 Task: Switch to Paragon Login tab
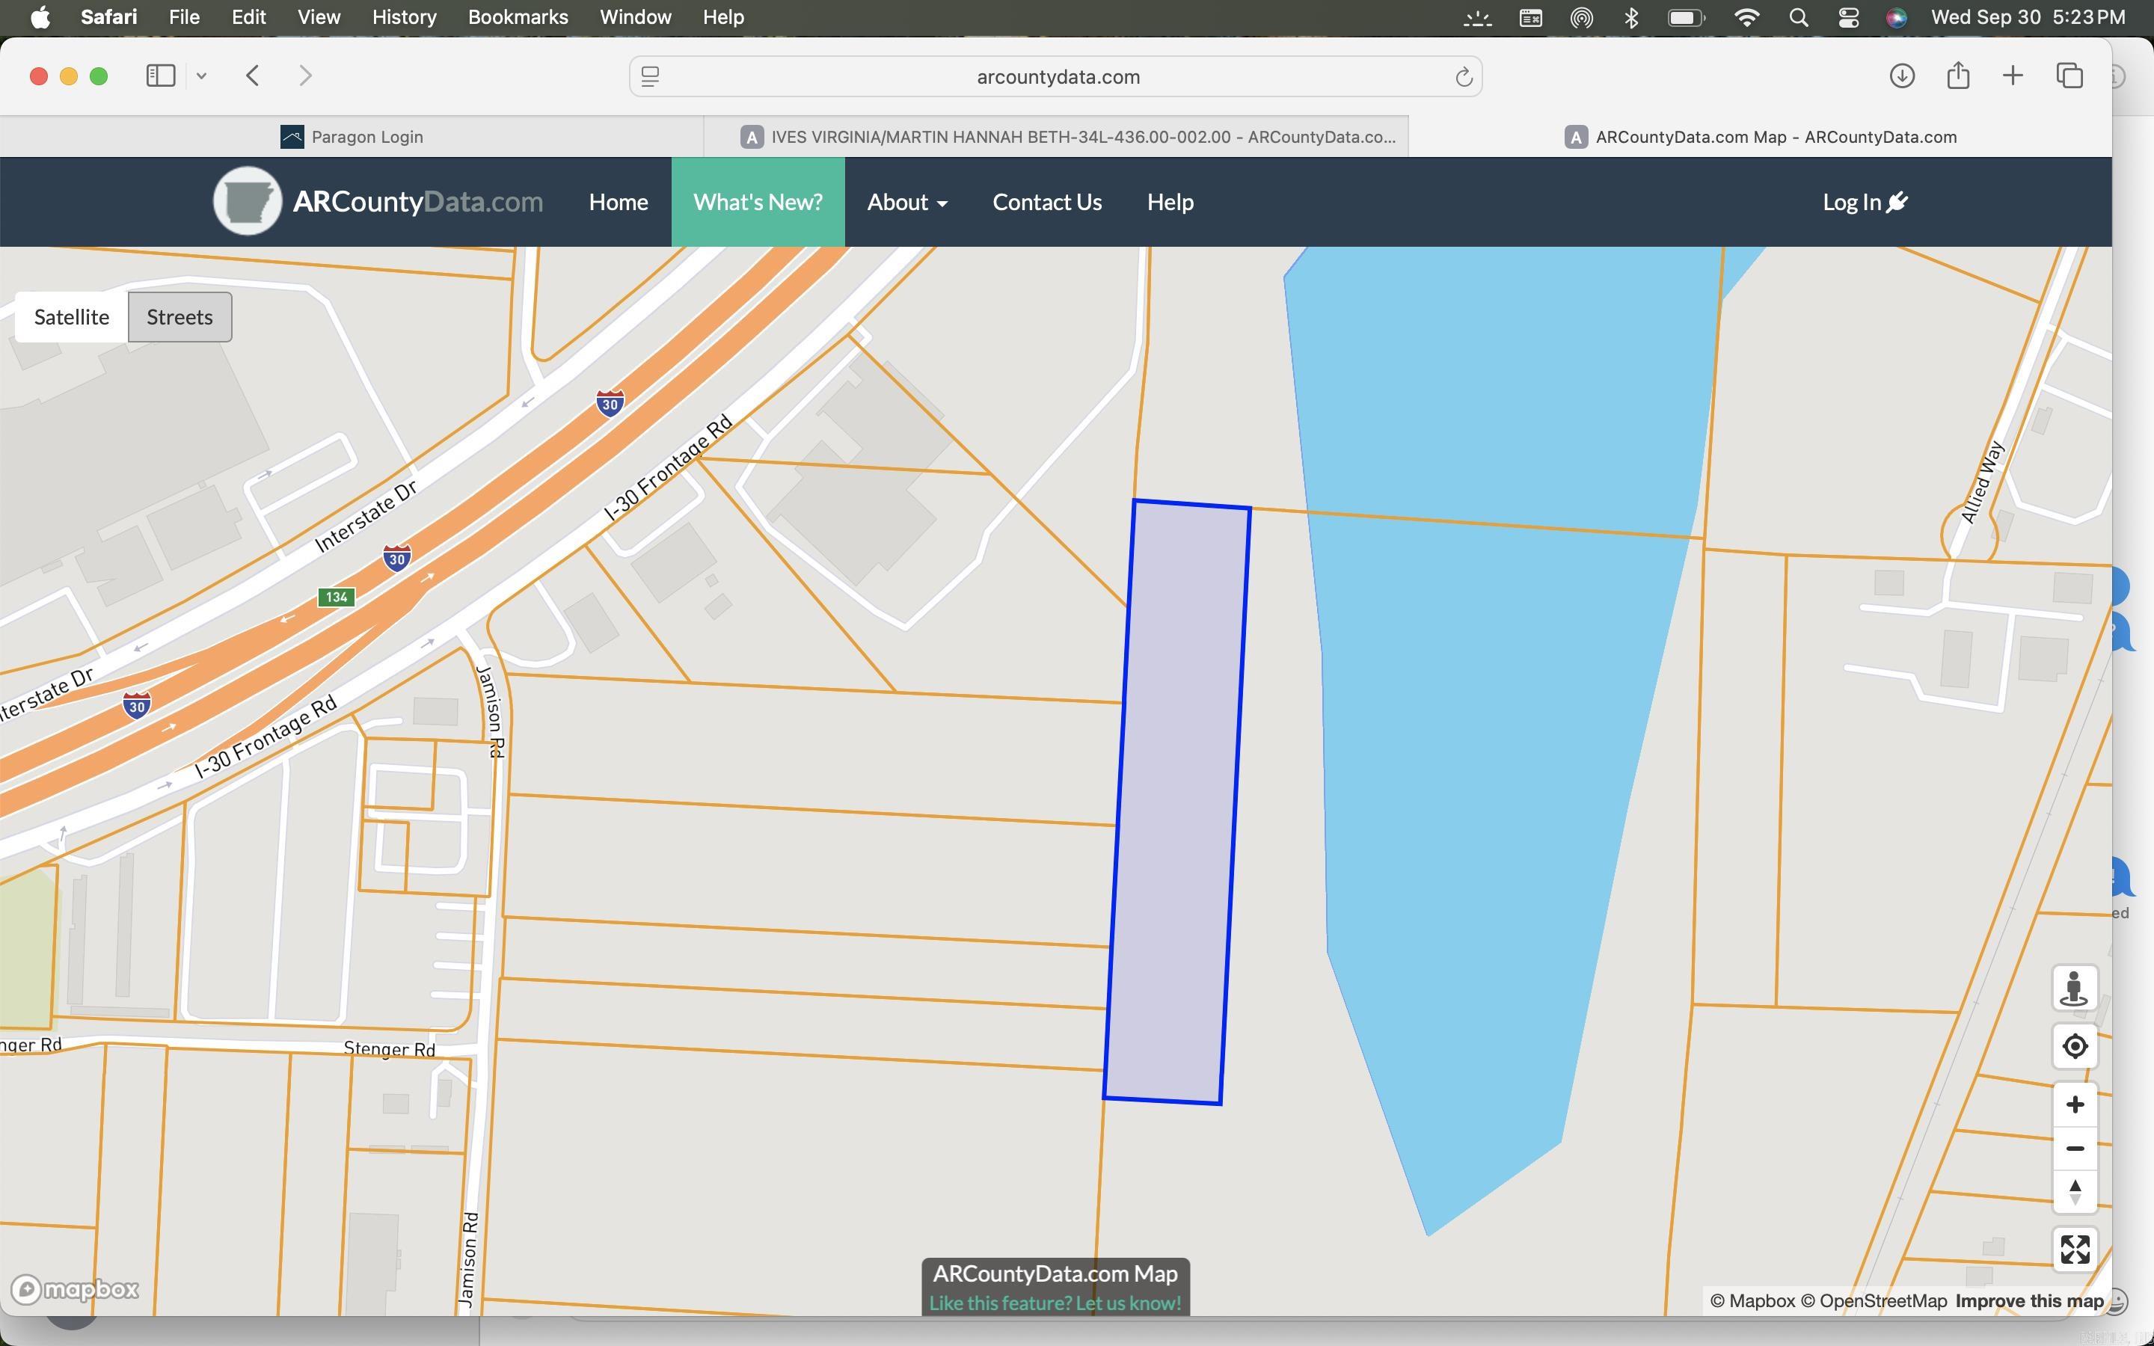pos(352,137)
